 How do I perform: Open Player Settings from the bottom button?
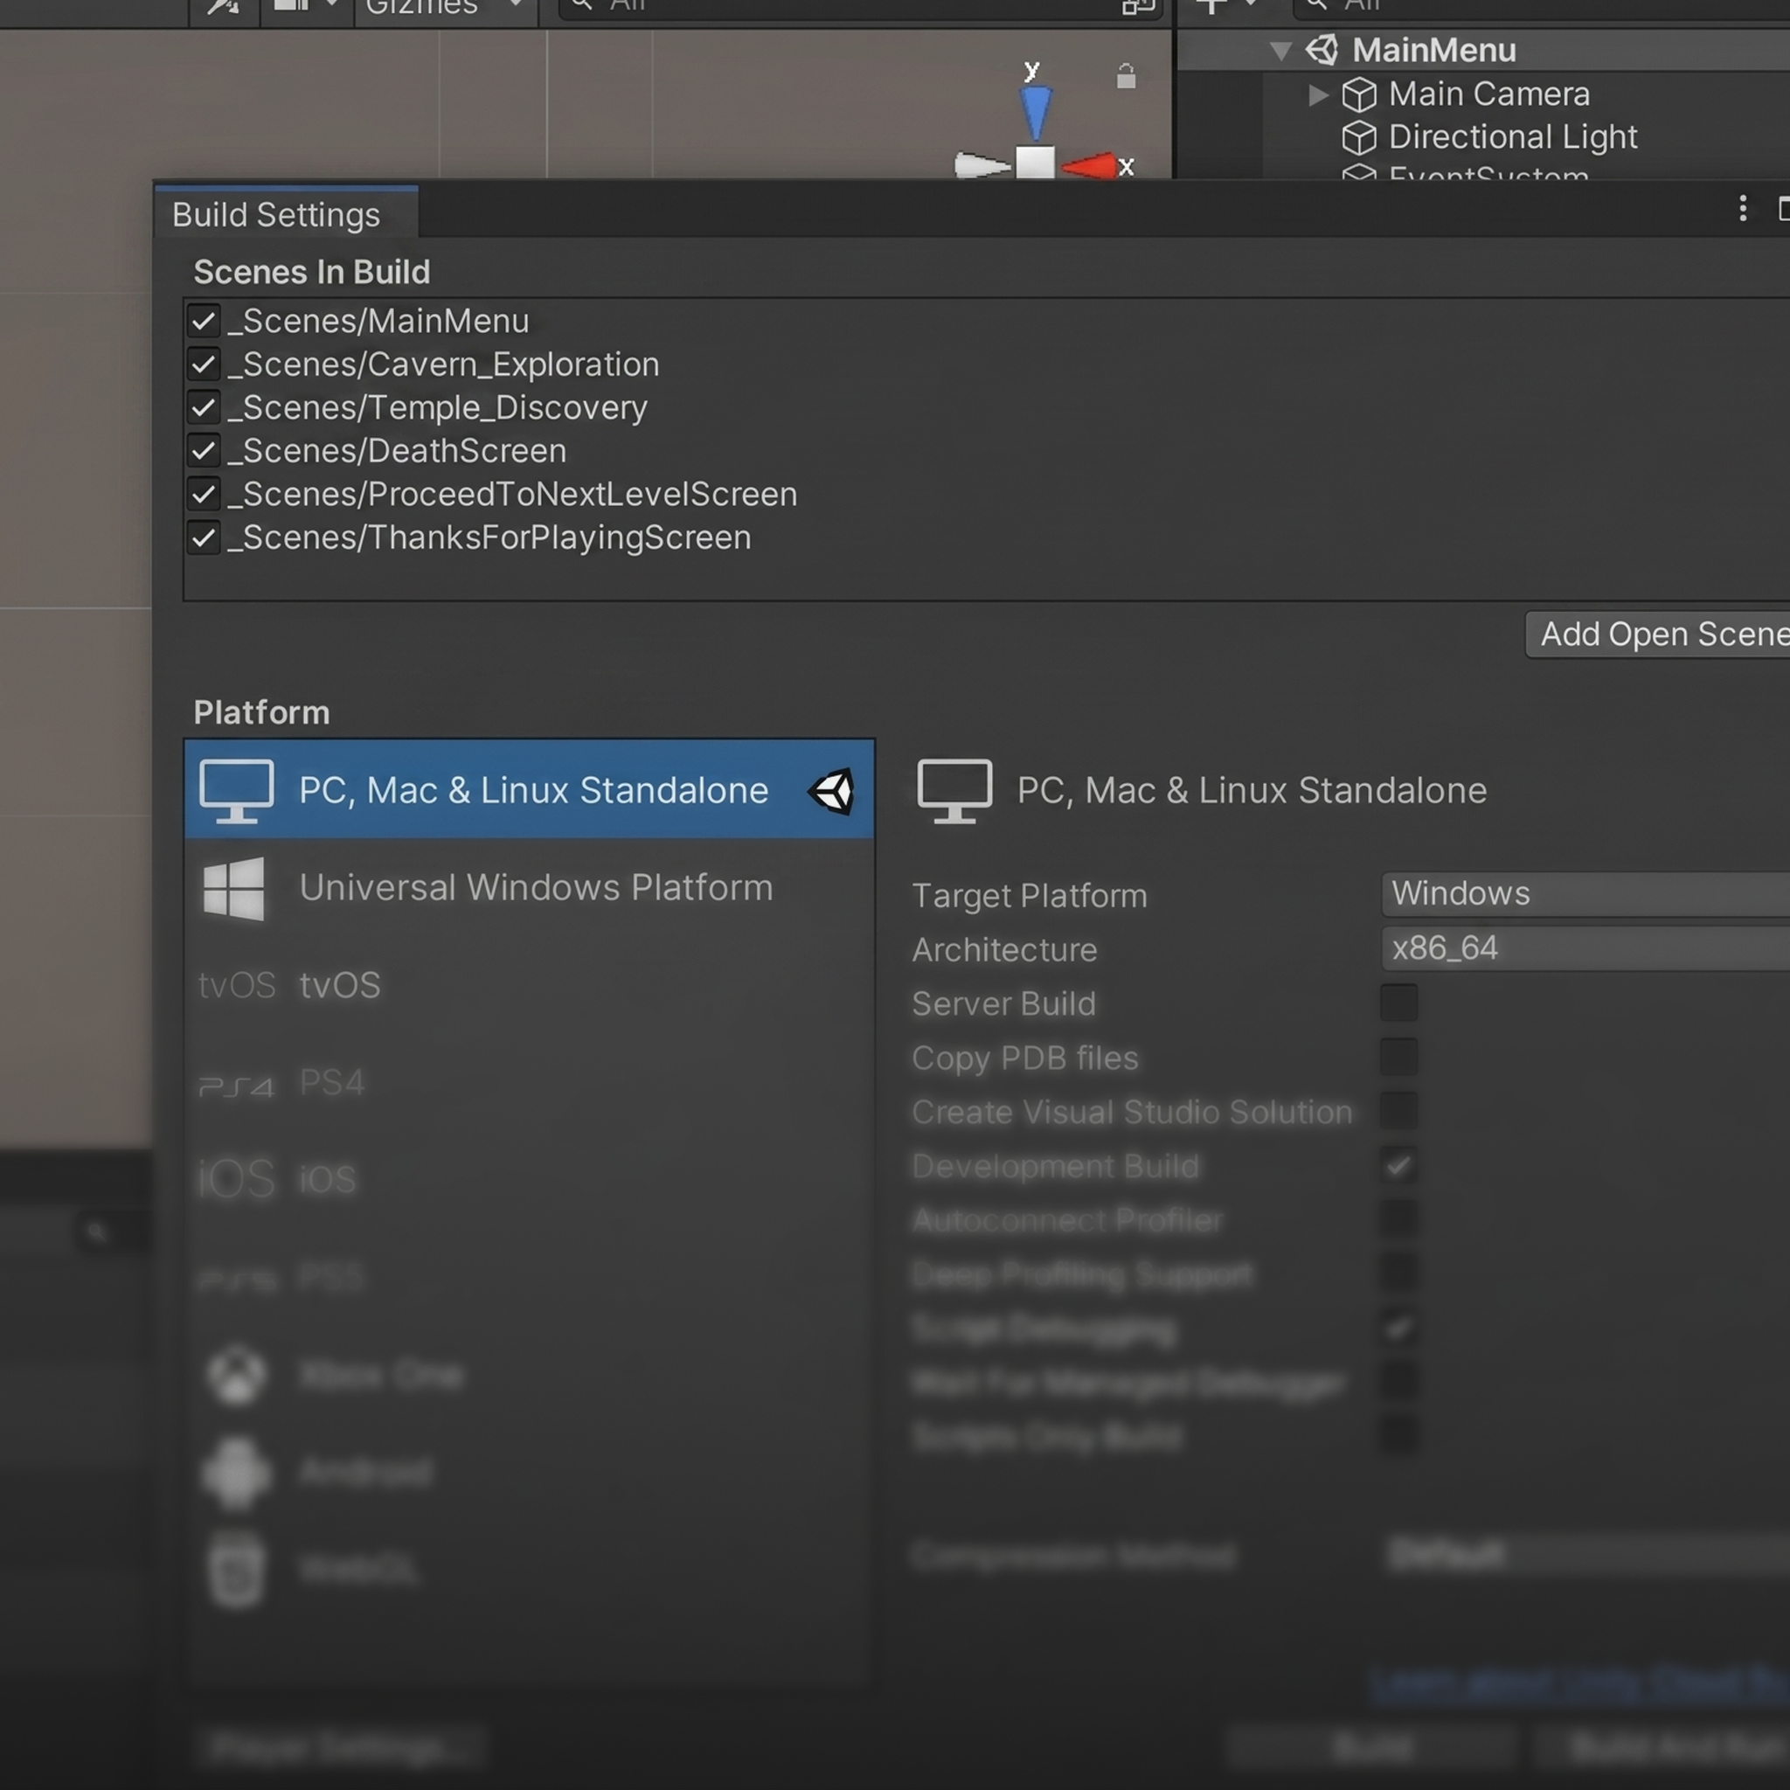tap(340, 1748)
